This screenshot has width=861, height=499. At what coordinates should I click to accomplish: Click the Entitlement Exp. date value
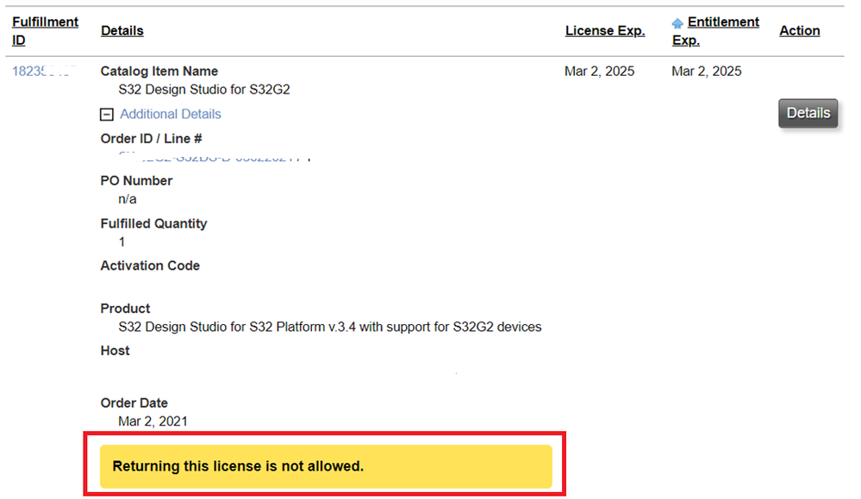click(x=707, y=72)
